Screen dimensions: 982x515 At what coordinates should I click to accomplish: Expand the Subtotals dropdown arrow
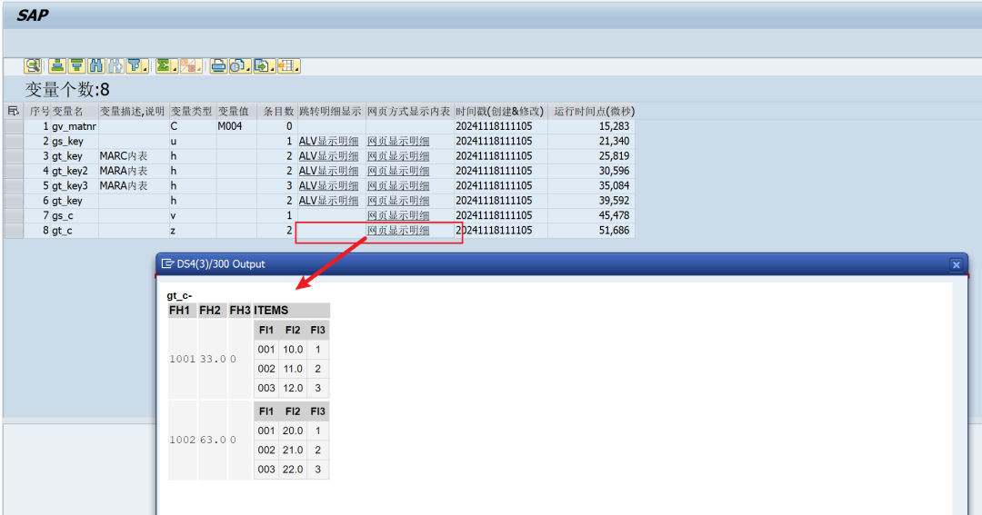click(x=200, y=68)
